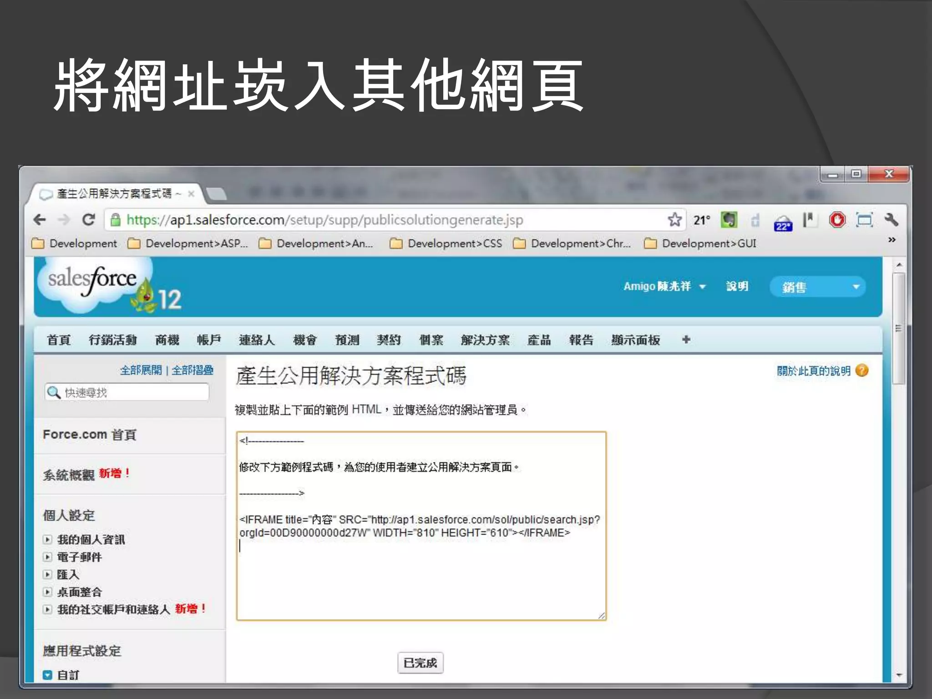Click the plus icon to add tabs
The height and width of the screenshot is (699, 932).
point(686,339)
